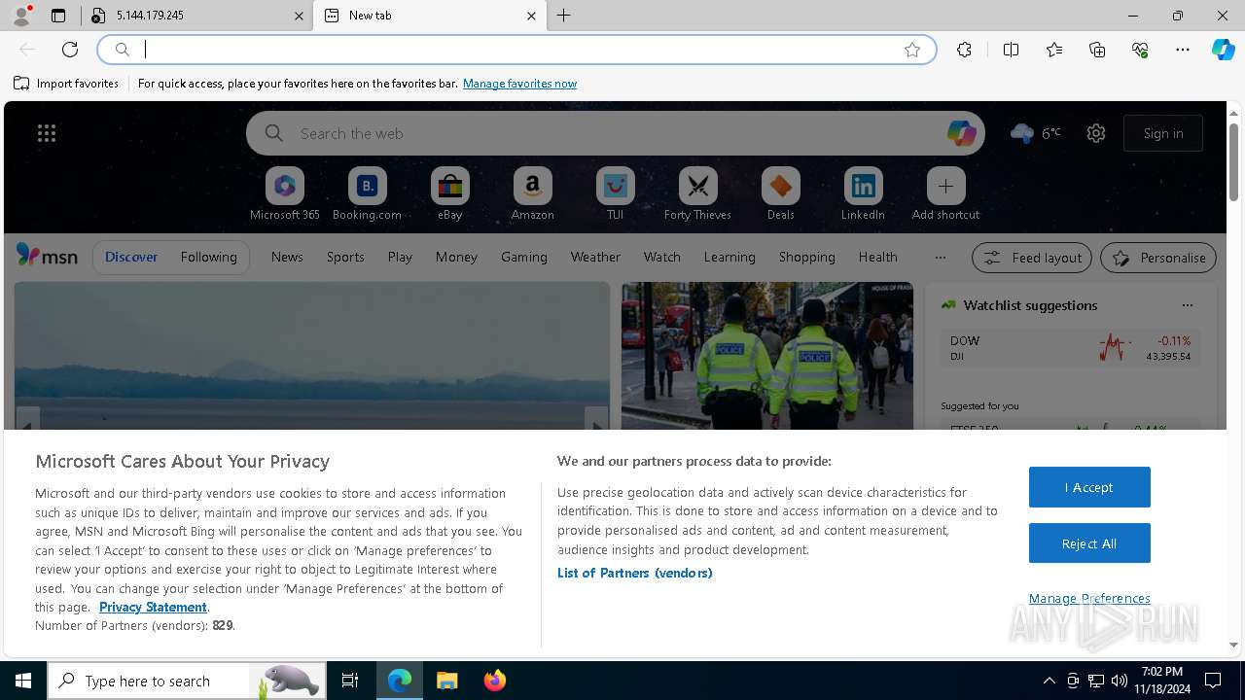Open Manage favorites now link
This screenshot has width=1245, height=700.
pos(519,84)
